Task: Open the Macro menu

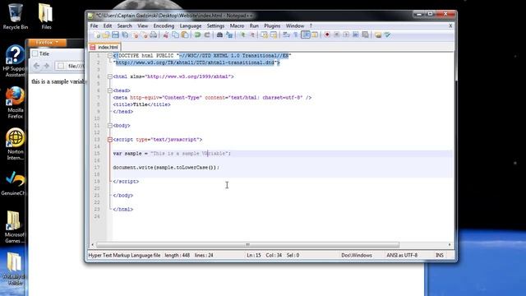Action: pos(237,25)
